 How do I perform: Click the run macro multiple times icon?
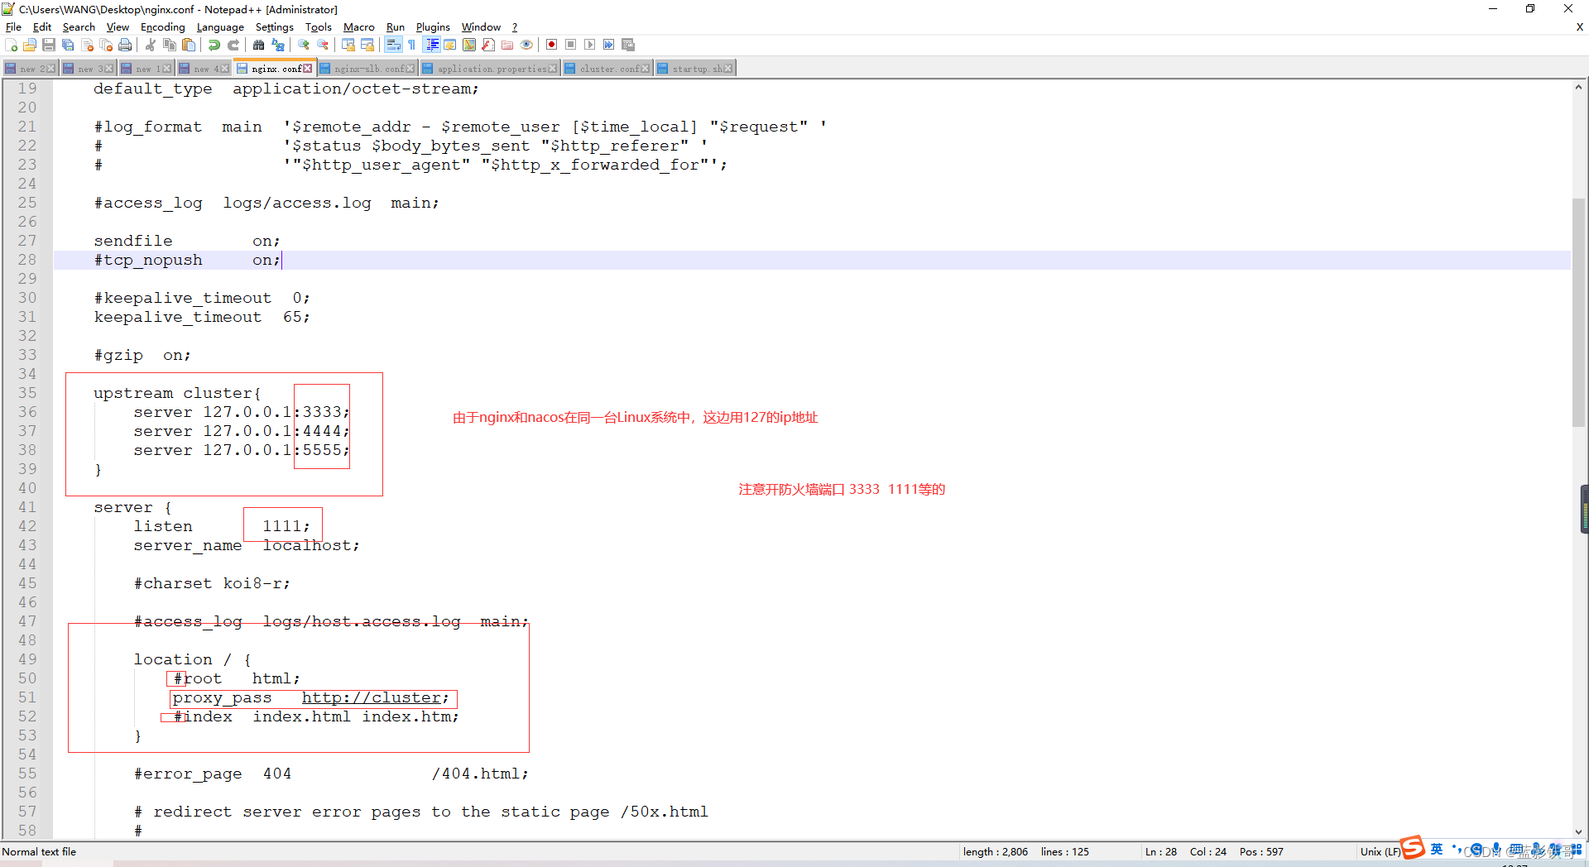click(609, 45)
